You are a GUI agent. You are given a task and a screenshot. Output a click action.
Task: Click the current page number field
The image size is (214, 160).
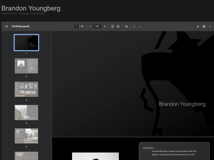(76, 26)
